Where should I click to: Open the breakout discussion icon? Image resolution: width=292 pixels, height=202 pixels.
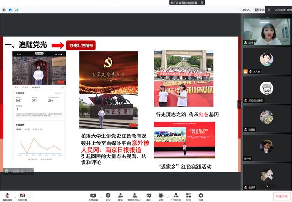(x=176, y=195)
